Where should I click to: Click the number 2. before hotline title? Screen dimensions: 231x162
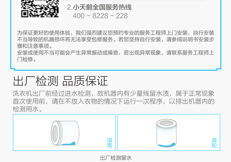click(70, 7)
